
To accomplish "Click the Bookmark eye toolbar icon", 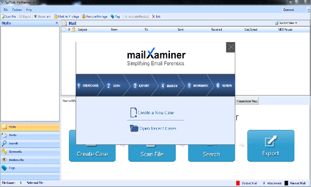I will pos(36,16).
